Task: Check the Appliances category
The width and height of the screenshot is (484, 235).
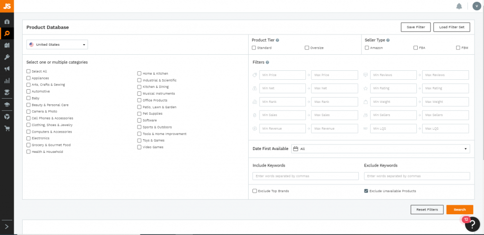Action: coord(28,78)
